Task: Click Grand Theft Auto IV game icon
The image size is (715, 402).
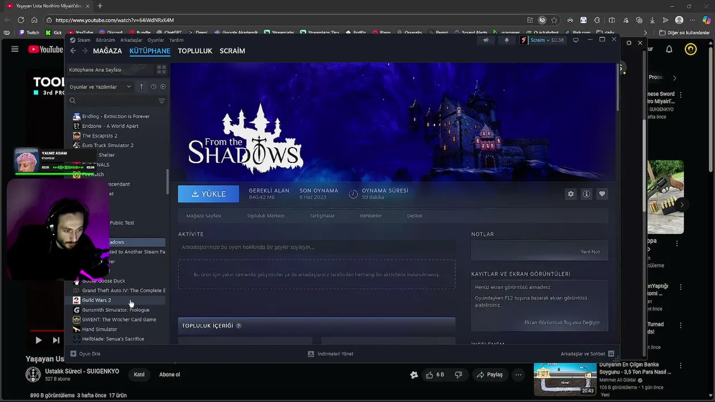Action: pyautogui.click(x=77, y=290)
